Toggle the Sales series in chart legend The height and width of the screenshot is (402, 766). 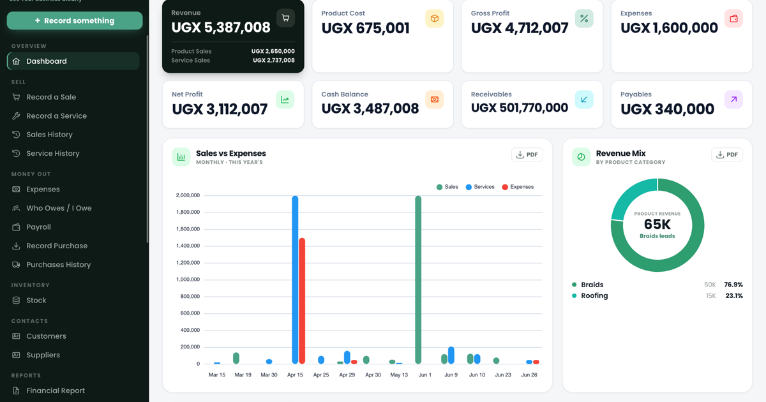tap(447, 187)
